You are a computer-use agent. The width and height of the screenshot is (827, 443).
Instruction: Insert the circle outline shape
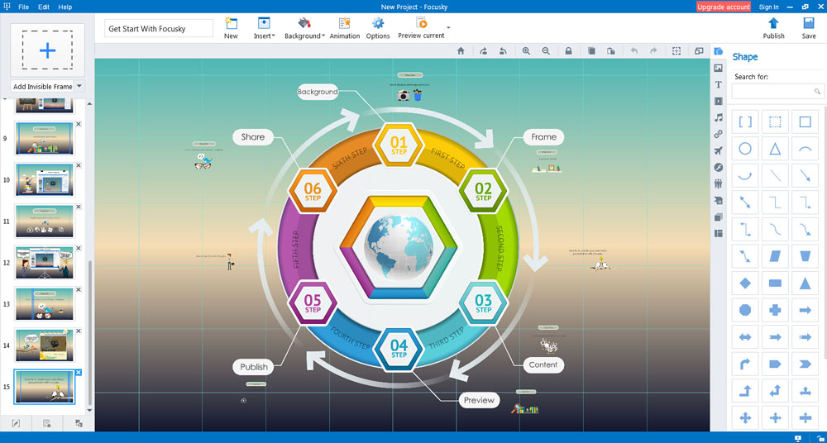(x=745, y=149)
